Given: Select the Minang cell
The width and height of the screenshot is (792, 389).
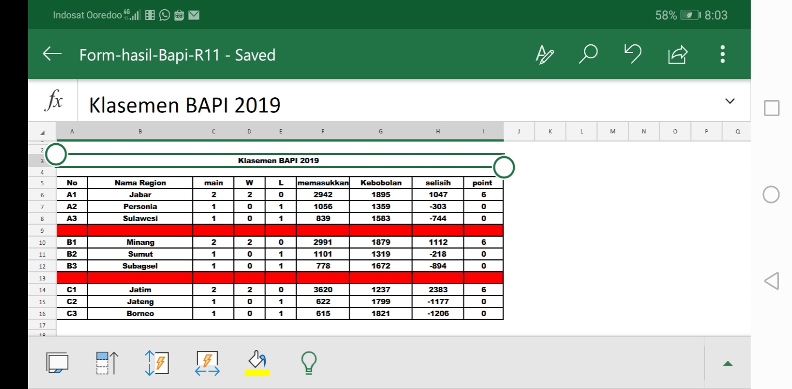Looking at the screenshot, I should [140, 242].
